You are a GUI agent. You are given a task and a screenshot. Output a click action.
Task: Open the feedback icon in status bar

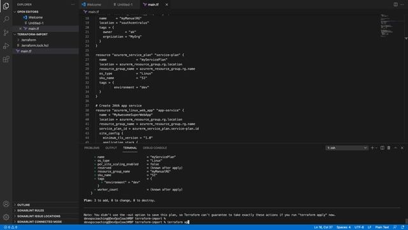point(395,227)
